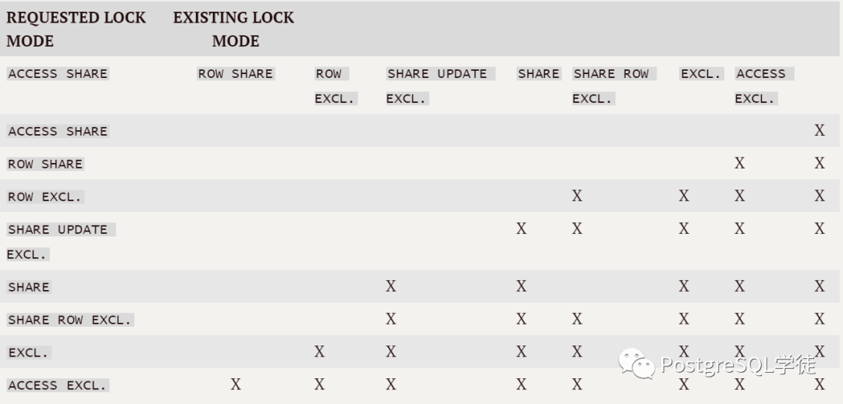
Task: Click the leftmost X in ROW EXCL. row
Action: (577, 196)
